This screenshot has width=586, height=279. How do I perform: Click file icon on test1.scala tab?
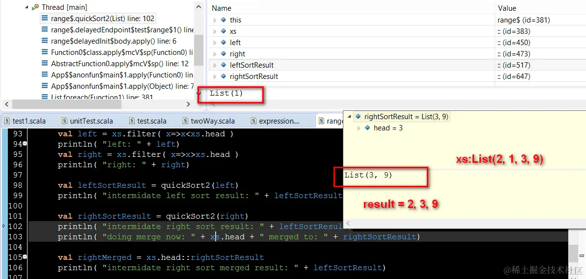pos(7,121)
